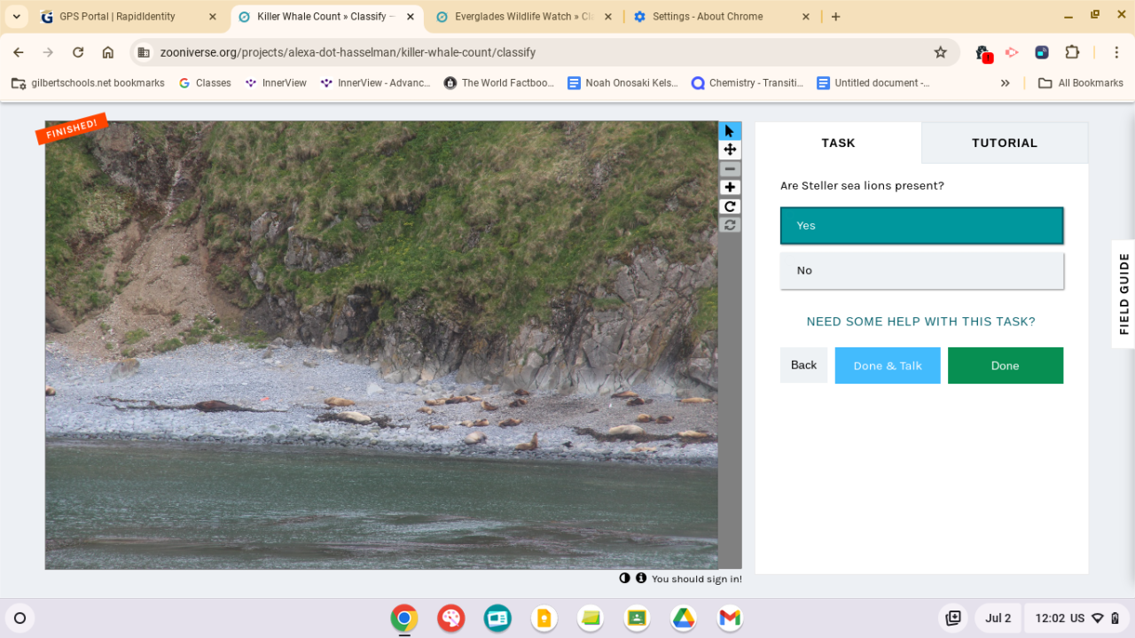Open The World Factbook bookmark
1135x638 pixels.
click(x=499, y=82)
